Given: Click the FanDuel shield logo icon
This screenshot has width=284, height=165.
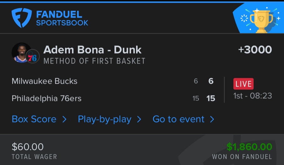Looking at the screenshot, I should pos(21,18).
